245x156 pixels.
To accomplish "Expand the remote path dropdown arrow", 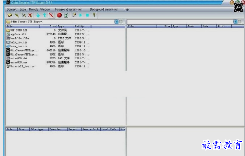I will 235,22.
